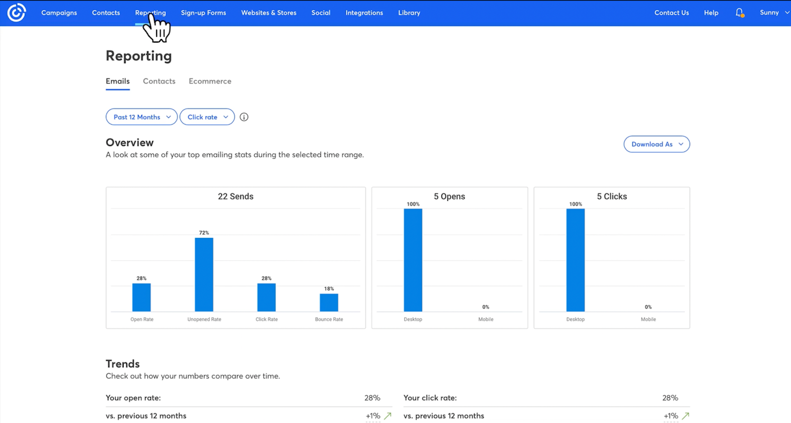Expand the Download As dropdown
The width and height of the screenshot is (791, 423).
tap(657, 144)
